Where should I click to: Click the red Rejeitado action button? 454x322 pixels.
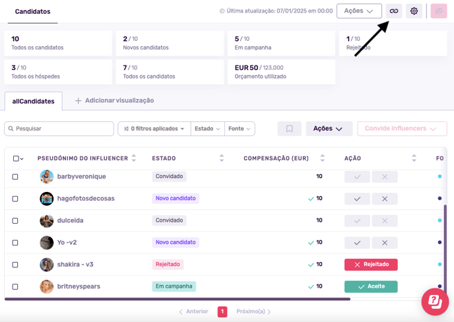[x=371, y=265]
